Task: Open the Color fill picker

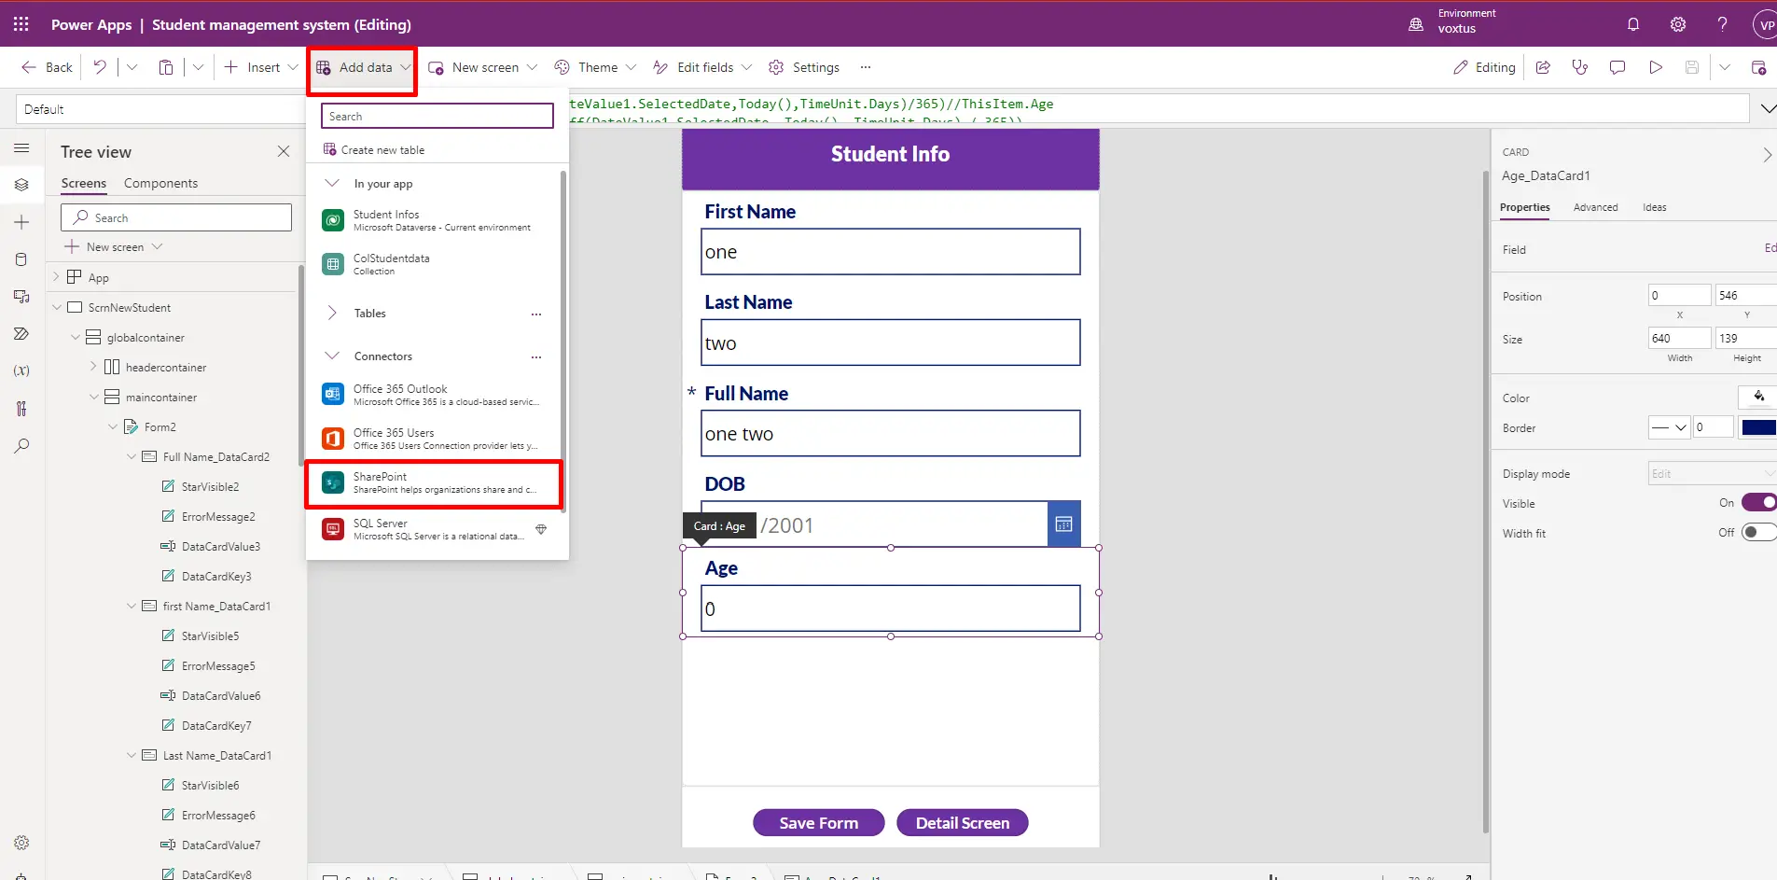Action: pyautogui.click(x=1757, y=398)
